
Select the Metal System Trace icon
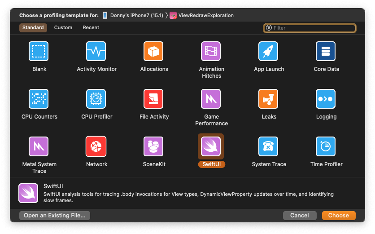click(39, 146)
